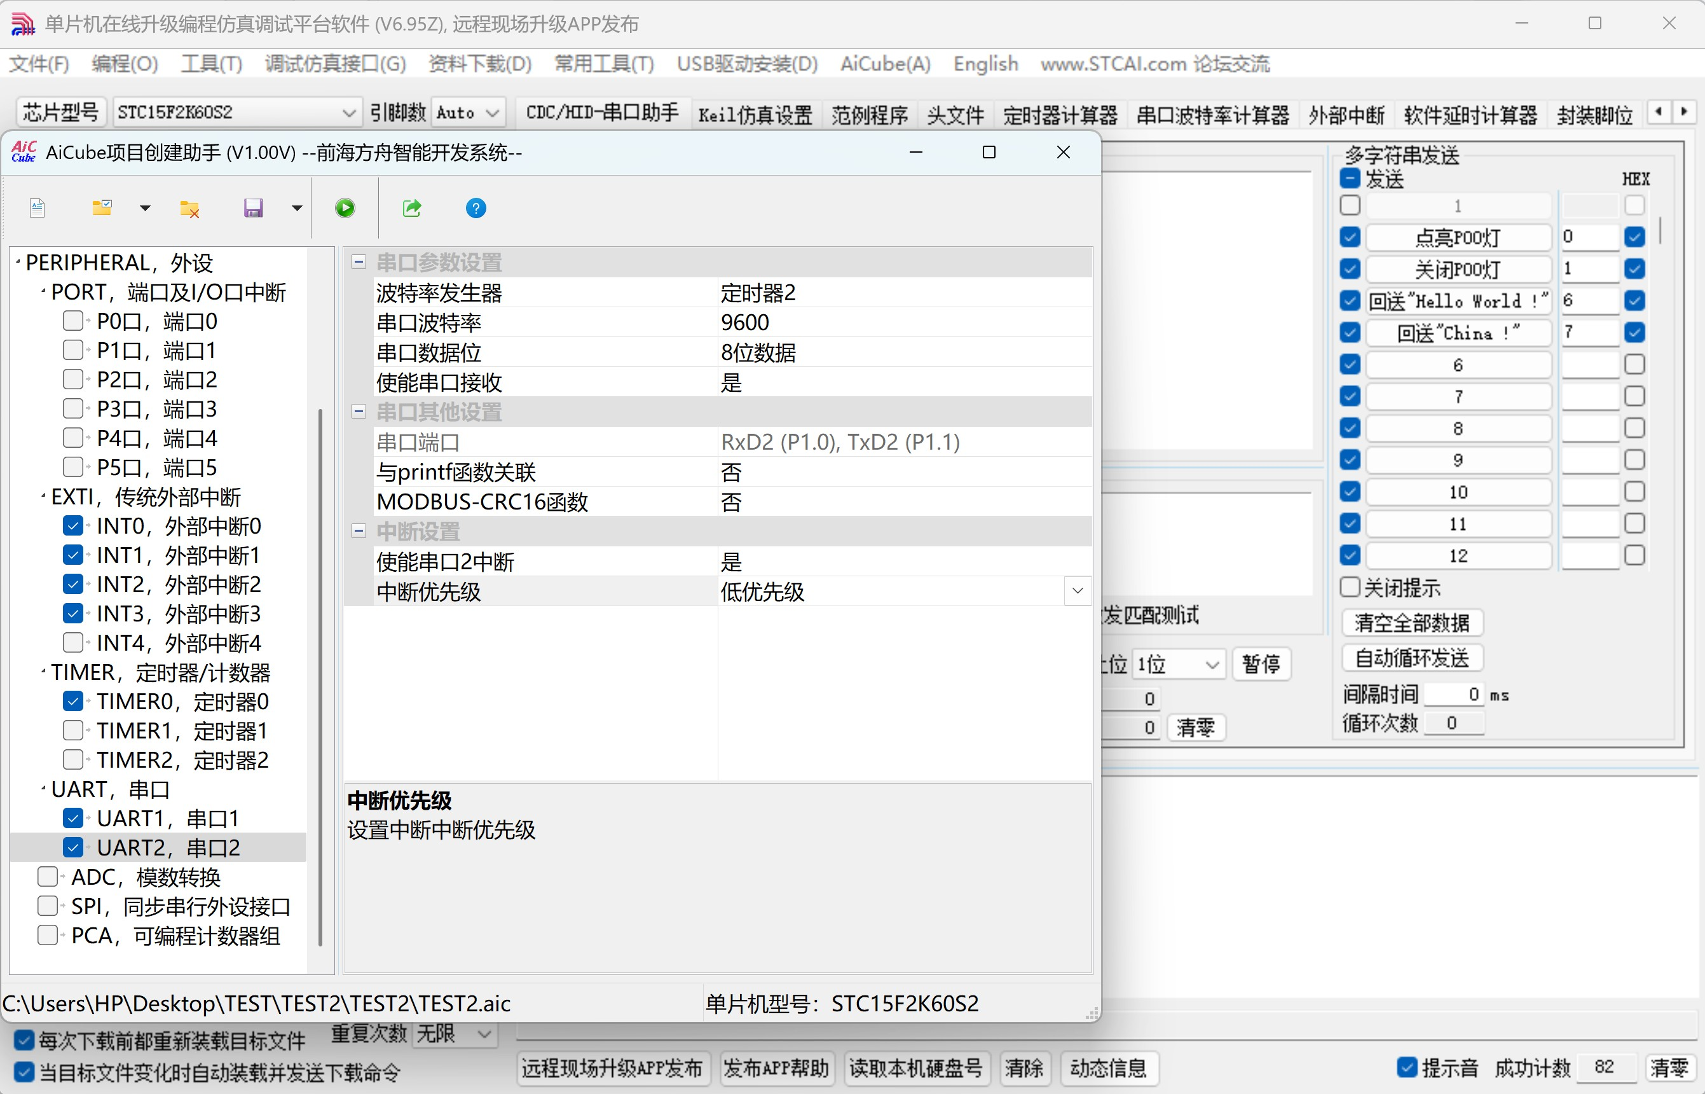Click the open project folder icon
Viewport: 1705px width, 1094px height.
[102, 208]
